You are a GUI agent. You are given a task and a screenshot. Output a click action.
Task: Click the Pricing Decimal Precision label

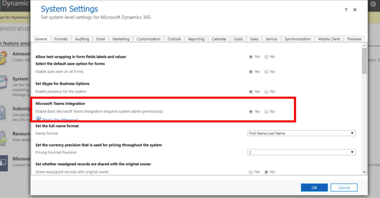point(56,152)
